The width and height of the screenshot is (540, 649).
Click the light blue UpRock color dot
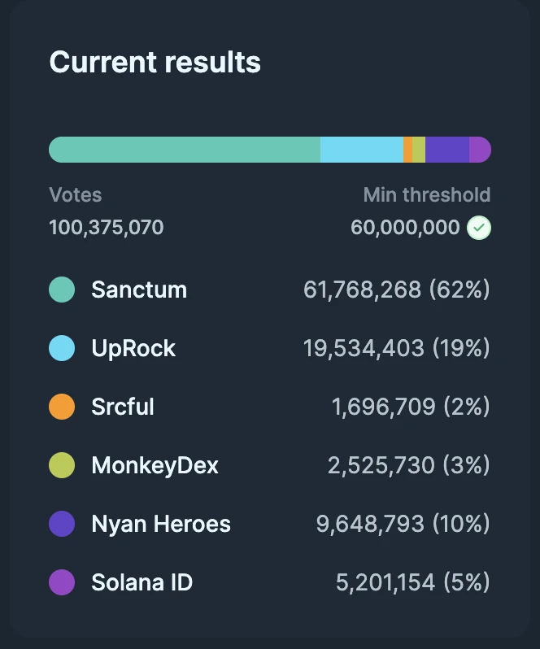click(x=62, y=348)
